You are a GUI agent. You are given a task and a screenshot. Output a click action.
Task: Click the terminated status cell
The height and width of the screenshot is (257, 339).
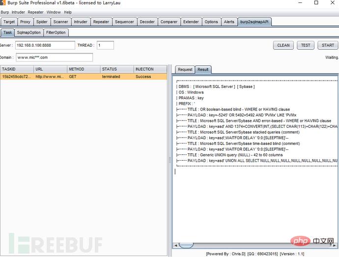coord(117,77)
